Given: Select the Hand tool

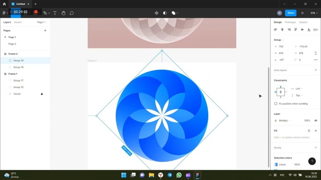Looking at the screenshot, I should tap(63, 13).
